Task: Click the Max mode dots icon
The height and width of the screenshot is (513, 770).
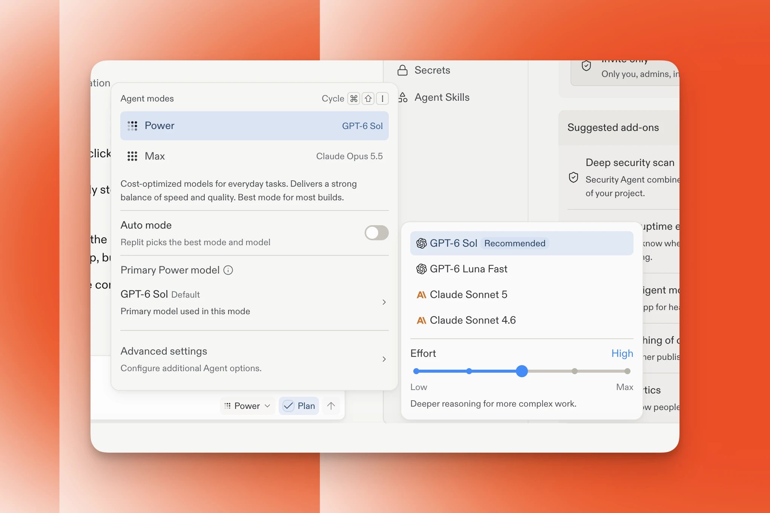Action: click(x=132, y=156)
